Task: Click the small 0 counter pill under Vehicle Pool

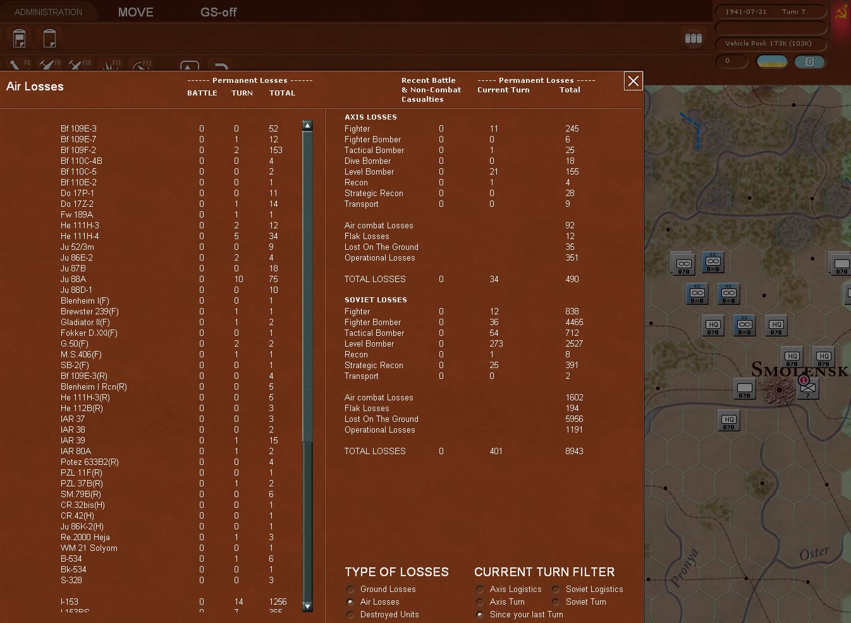Action: (732, 61)
